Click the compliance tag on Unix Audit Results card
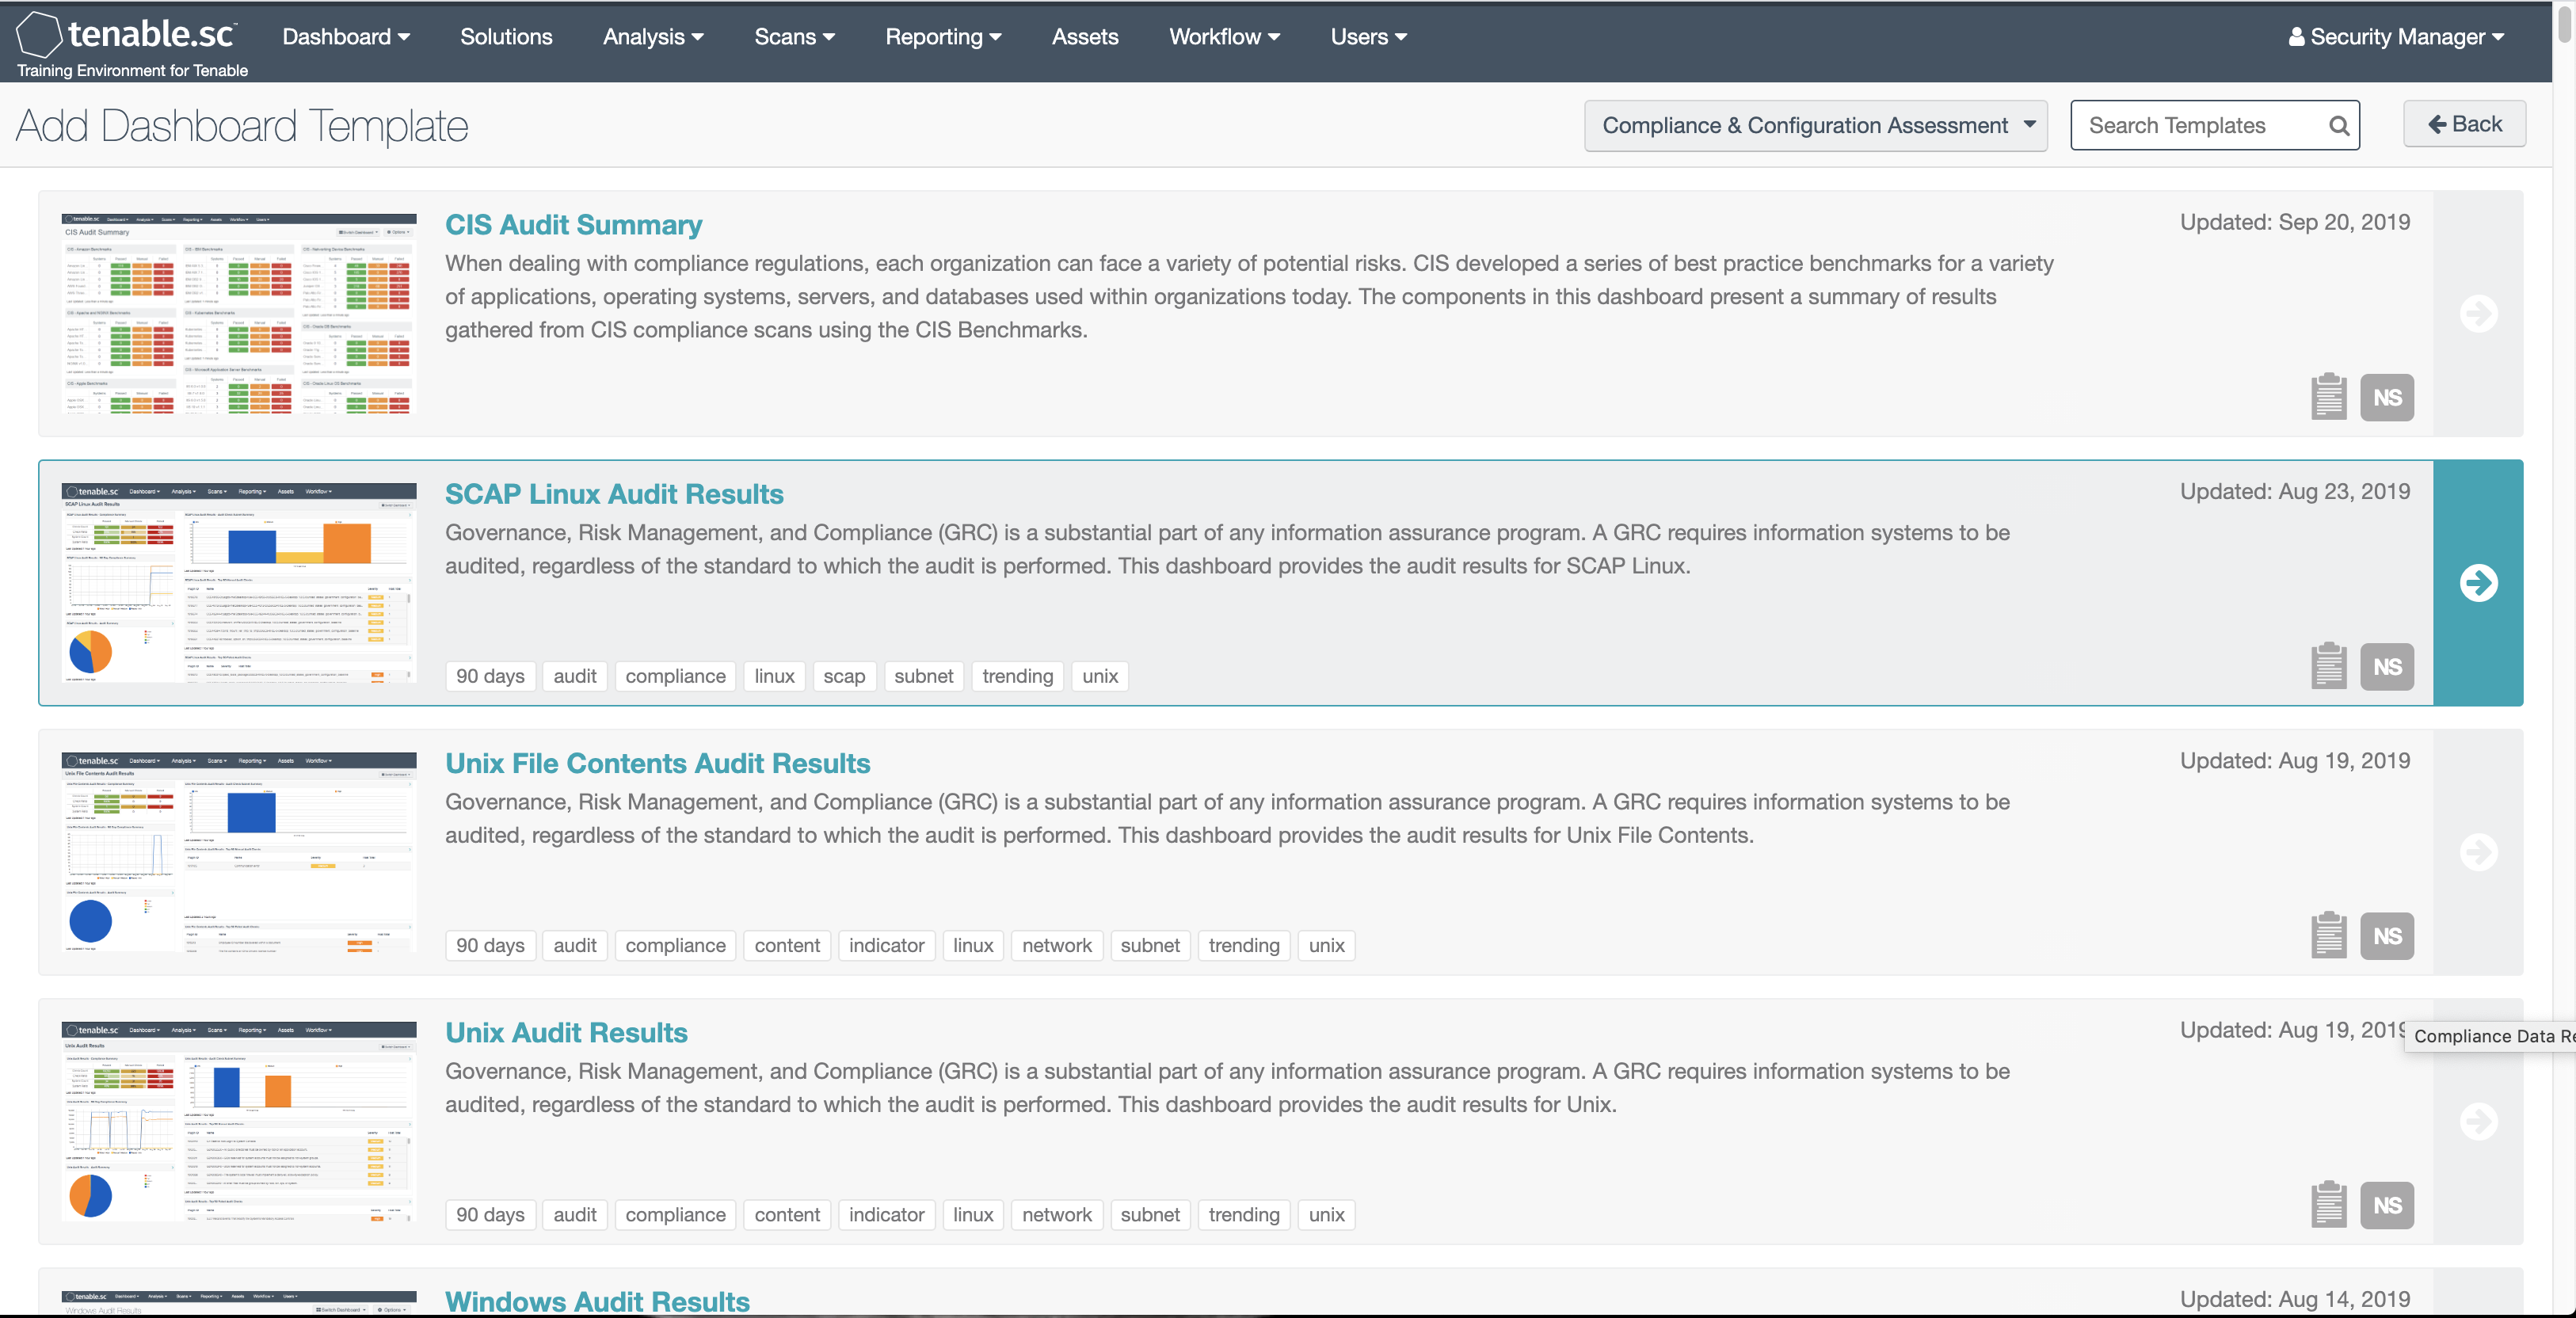The width and height of the screenshot is (2576, 1318). (675, 1214)
